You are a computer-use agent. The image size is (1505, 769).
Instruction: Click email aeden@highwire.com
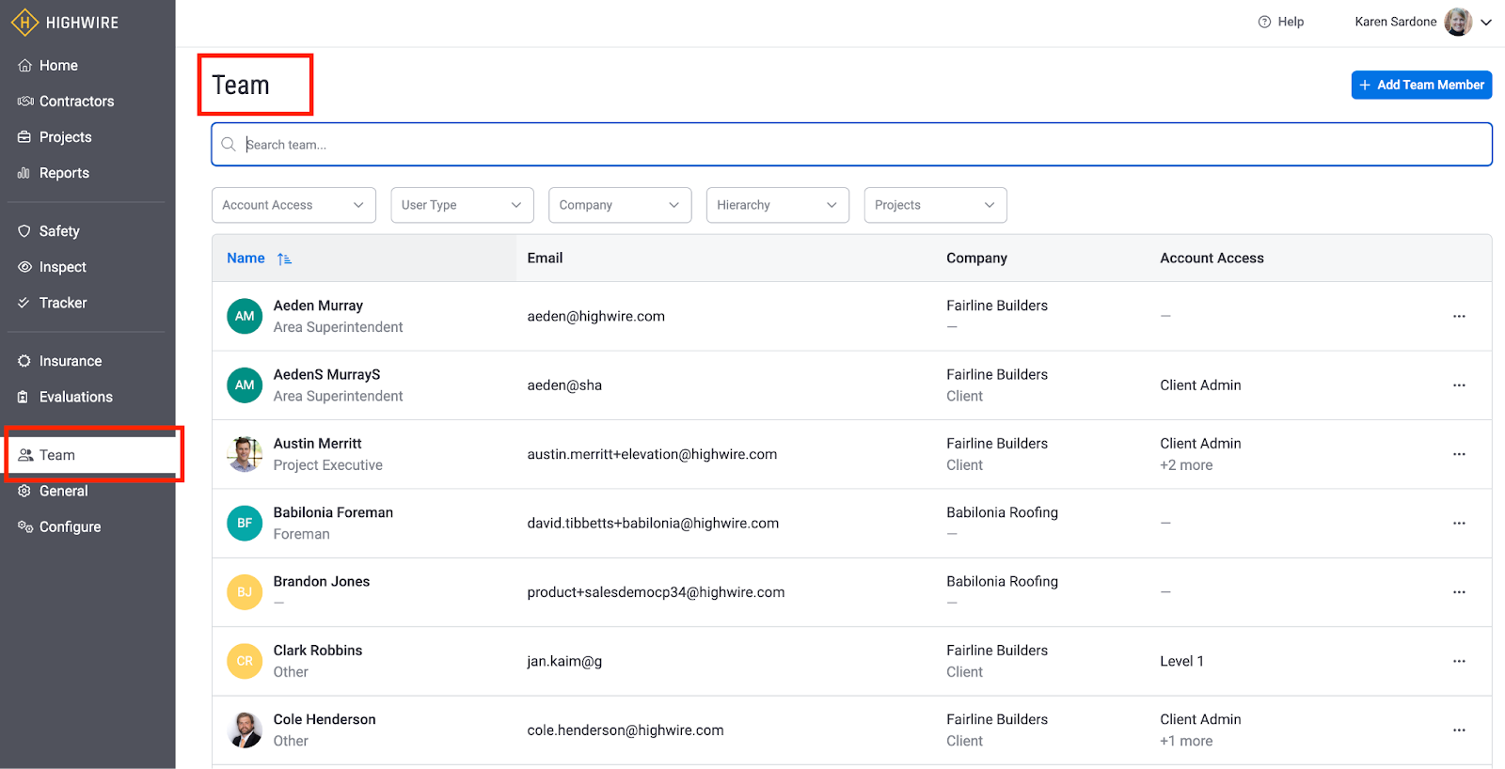(x=595, y=317)
